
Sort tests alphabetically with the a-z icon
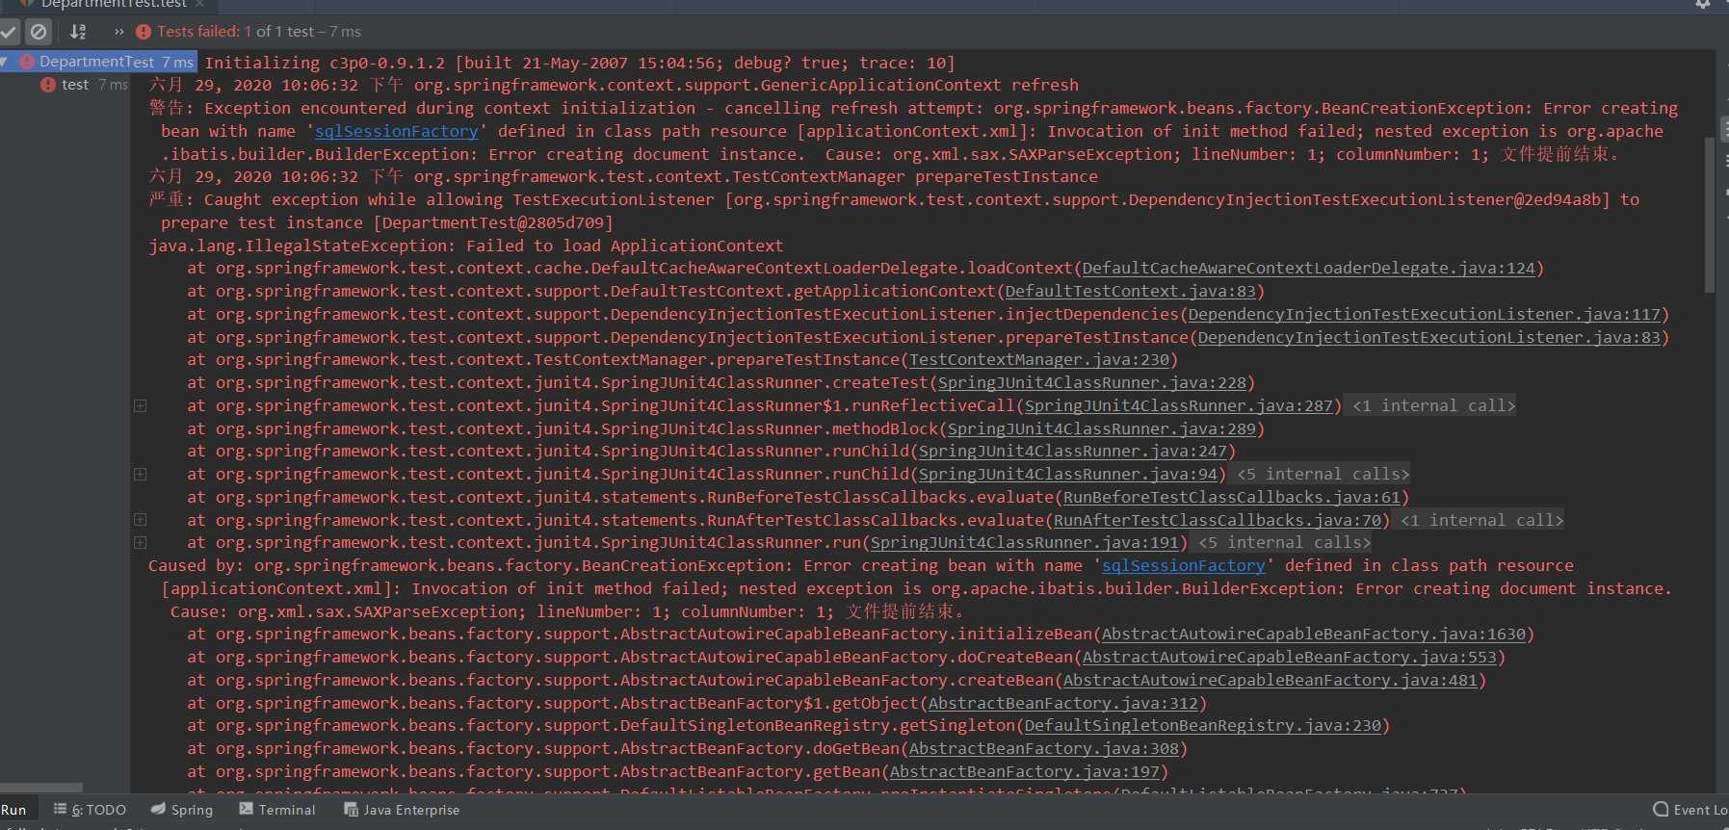point(78,32)
